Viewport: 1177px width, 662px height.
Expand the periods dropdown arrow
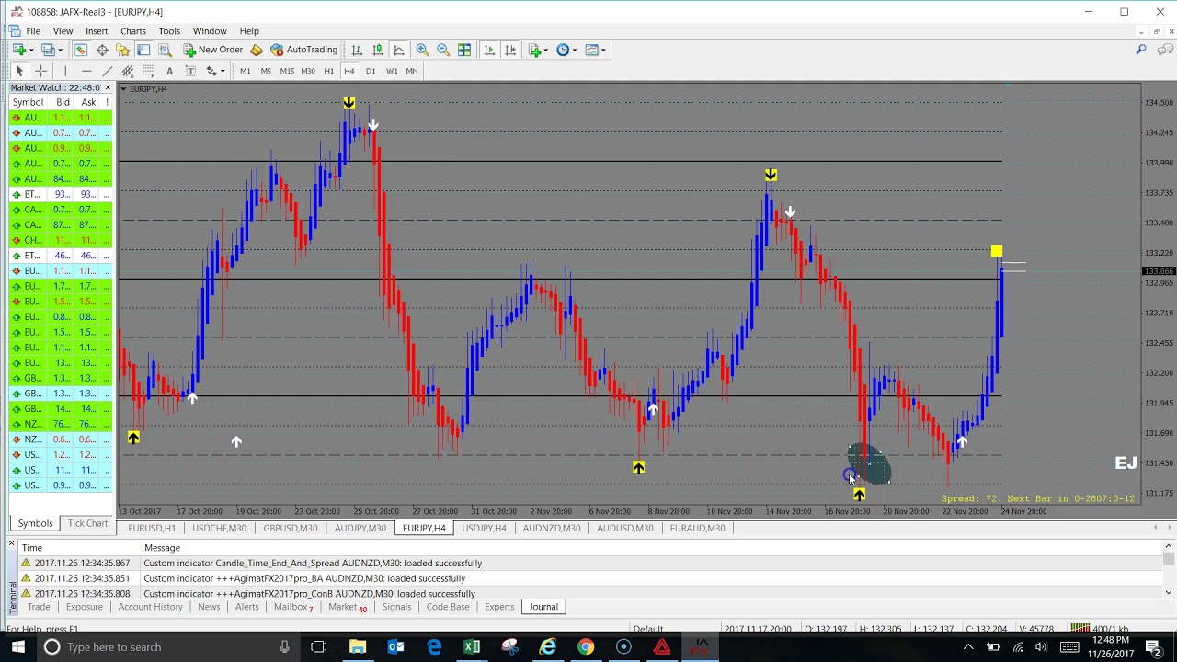click(x=575, y=50)
